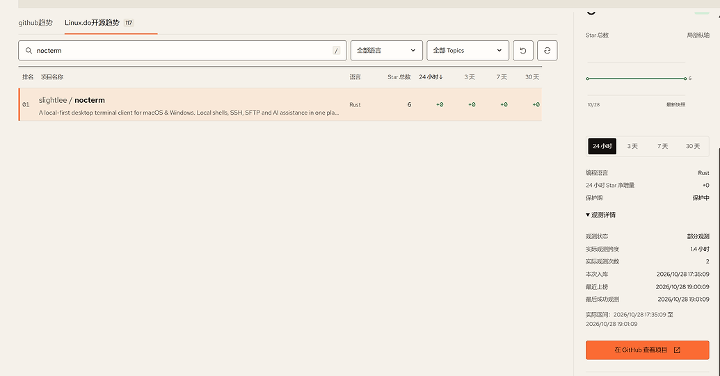The width and height of the screenshot is (720, 376).
Task: Click the 2026/10/28 19:00:09 最近上榜 timestamp
Action: 682,286
